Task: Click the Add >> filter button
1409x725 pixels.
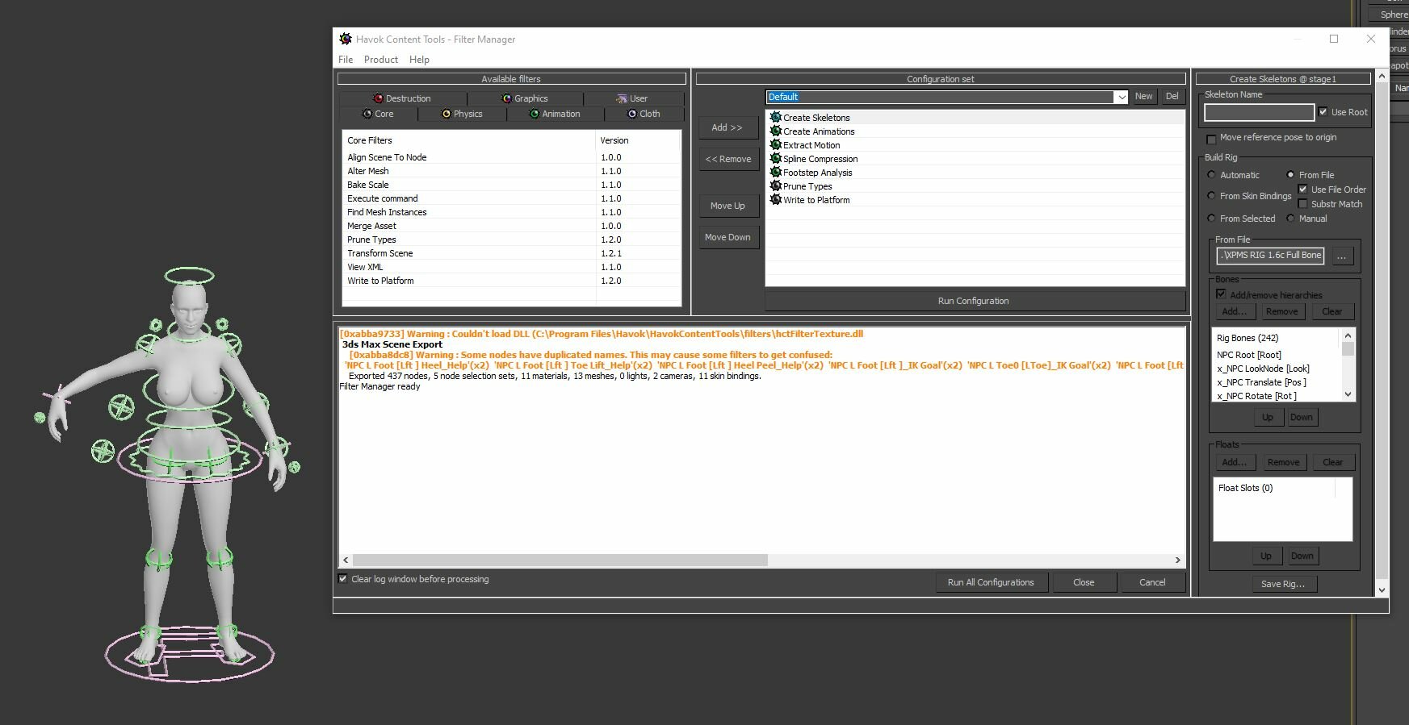Action: click(727, 127)
